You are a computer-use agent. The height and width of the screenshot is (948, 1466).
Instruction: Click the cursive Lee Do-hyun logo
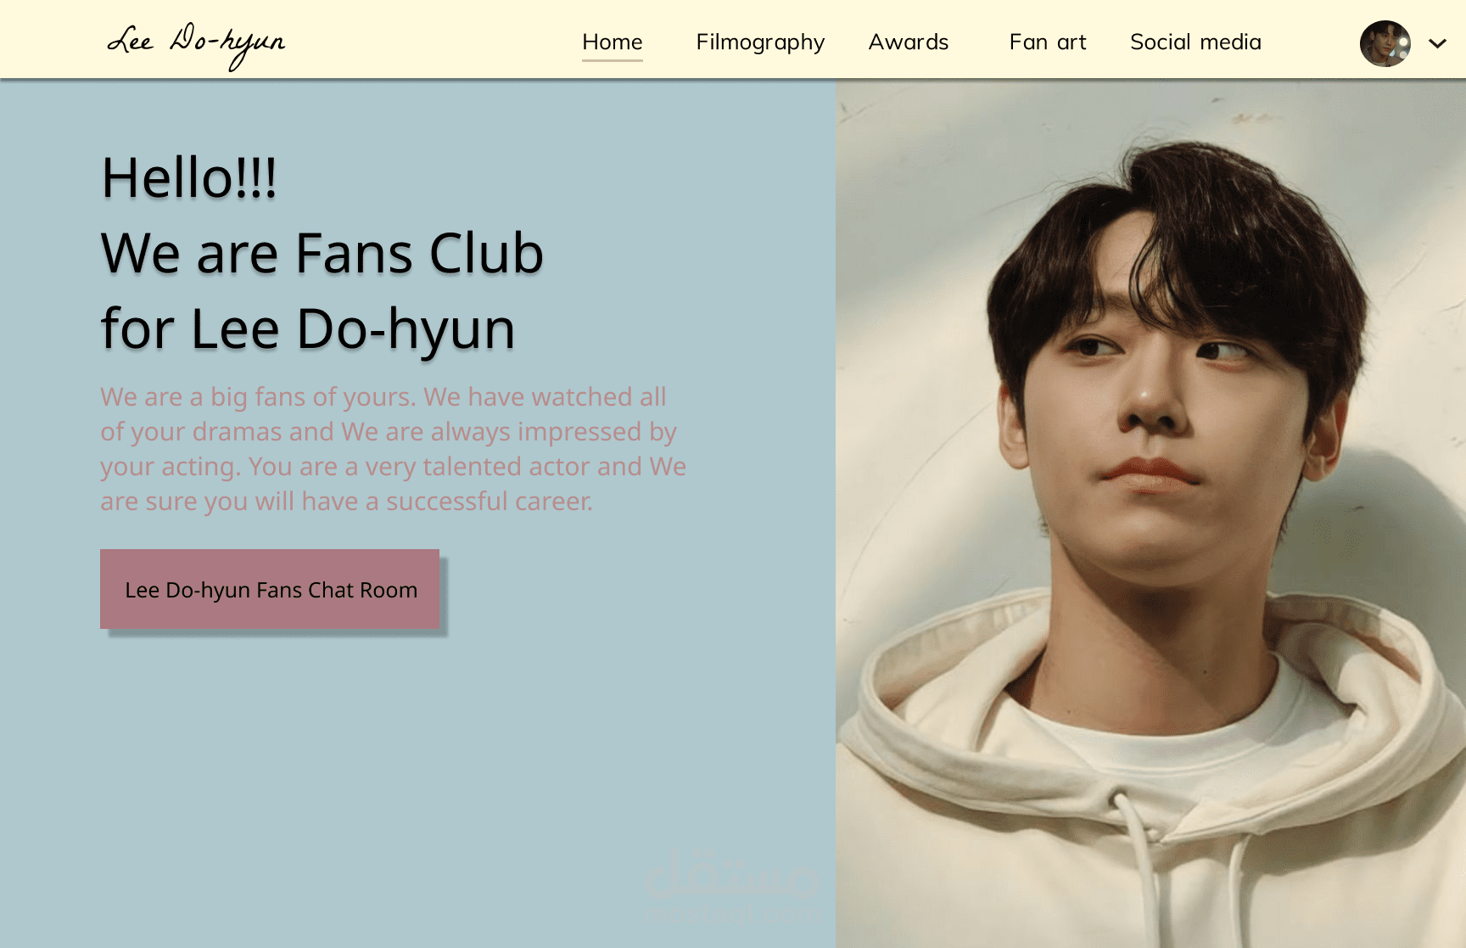pyautogui.click(x=196, y=43)
